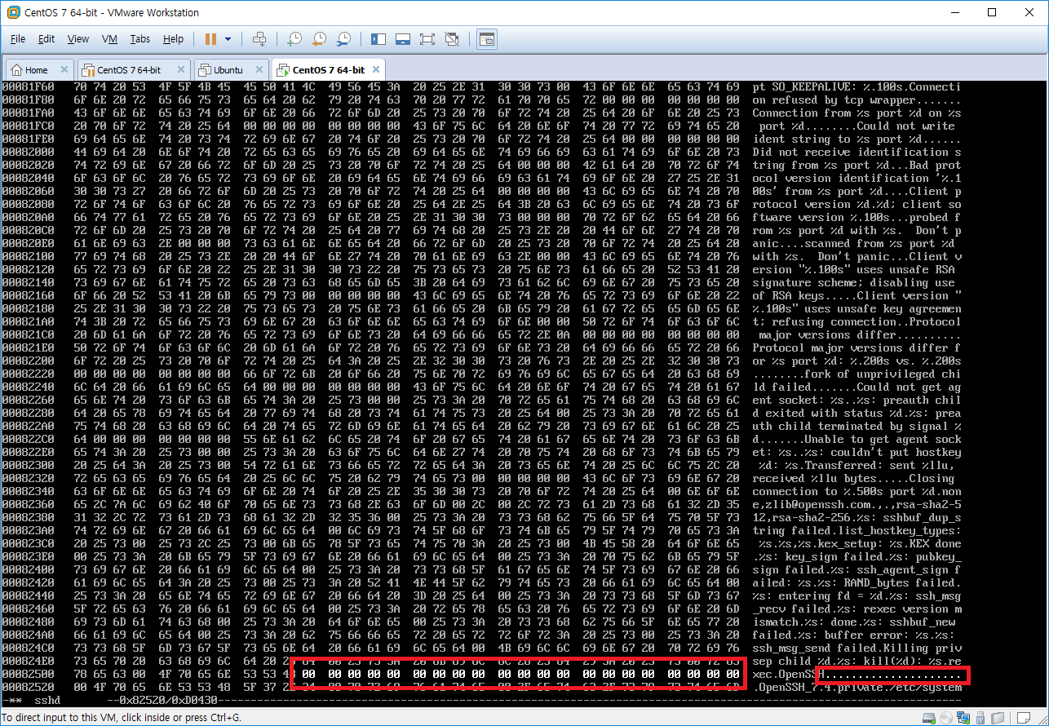Viewport: 1049px width, 726px height.
Task: Open the File menu
Action: [x=18, y=39]
